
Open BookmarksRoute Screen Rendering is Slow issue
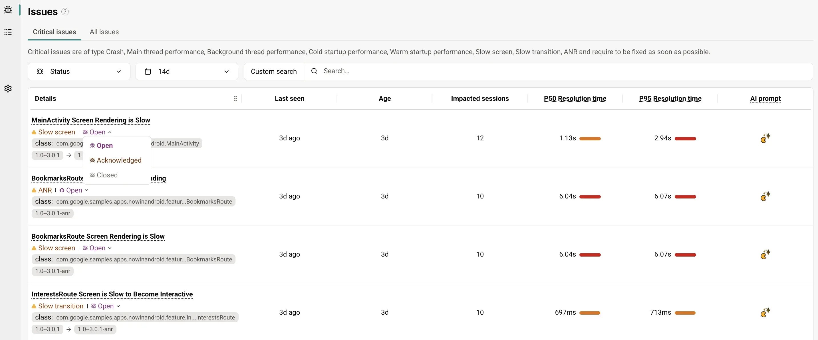click(x=98, y=236)
